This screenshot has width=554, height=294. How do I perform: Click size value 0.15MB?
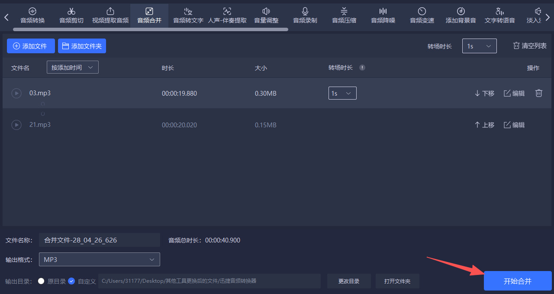[266, 125]
